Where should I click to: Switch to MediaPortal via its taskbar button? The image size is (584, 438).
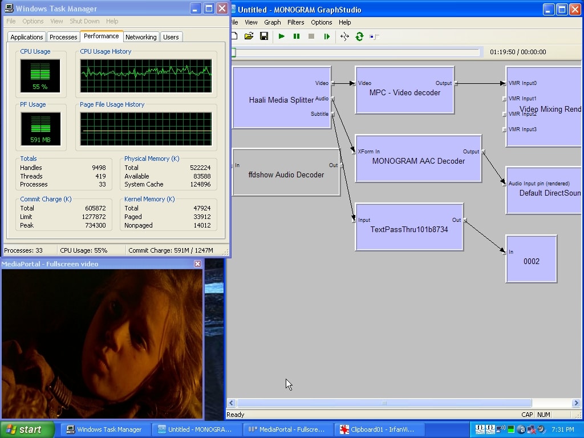coord(287,429)
